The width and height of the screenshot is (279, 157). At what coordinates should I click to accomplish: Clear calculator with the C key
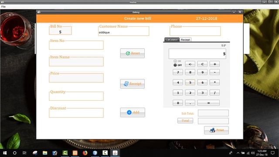tap(202, 64)
